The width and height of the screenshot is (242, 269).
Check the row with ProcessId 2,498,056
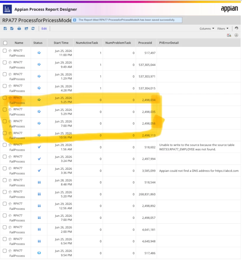(x=5, y=121)
